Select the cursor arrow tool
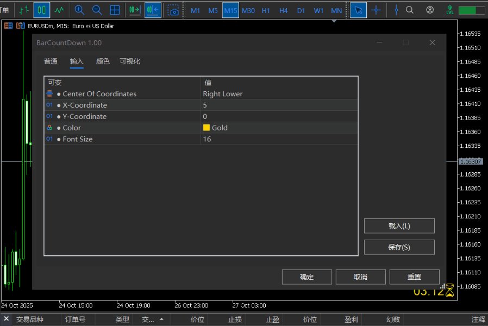 [358, 9]
